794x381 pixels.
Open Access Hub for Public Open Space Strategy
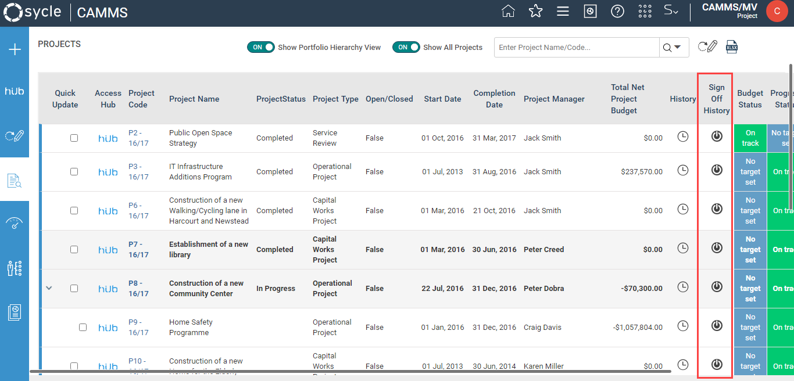[x=108, y=138]
